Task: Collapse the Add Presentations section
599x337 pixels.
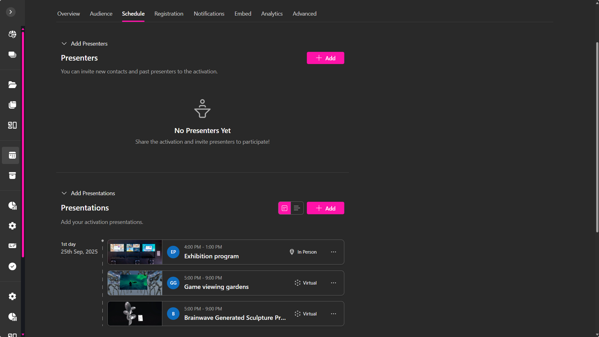Action: pyautogui.click(x=64, y=193)
